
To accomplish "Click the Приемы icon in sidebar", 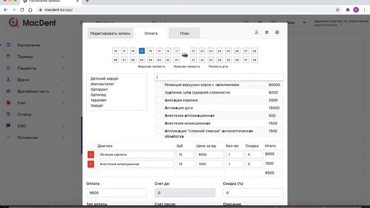I will (8, 57).
